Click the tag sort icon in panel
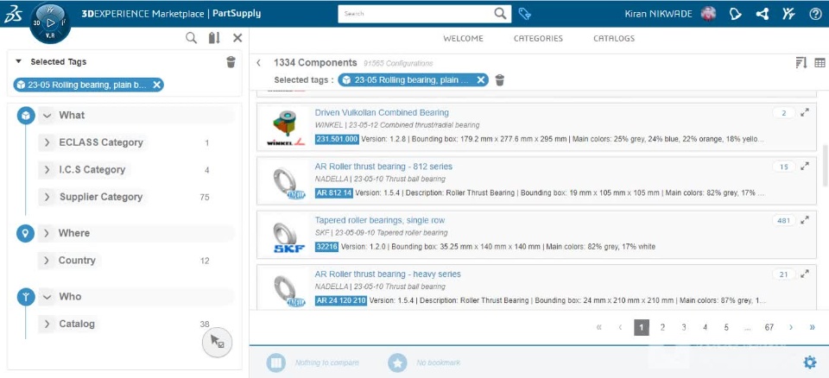Image resolution: width=829 pixels, height=378 pixels. tap(214, 37)
